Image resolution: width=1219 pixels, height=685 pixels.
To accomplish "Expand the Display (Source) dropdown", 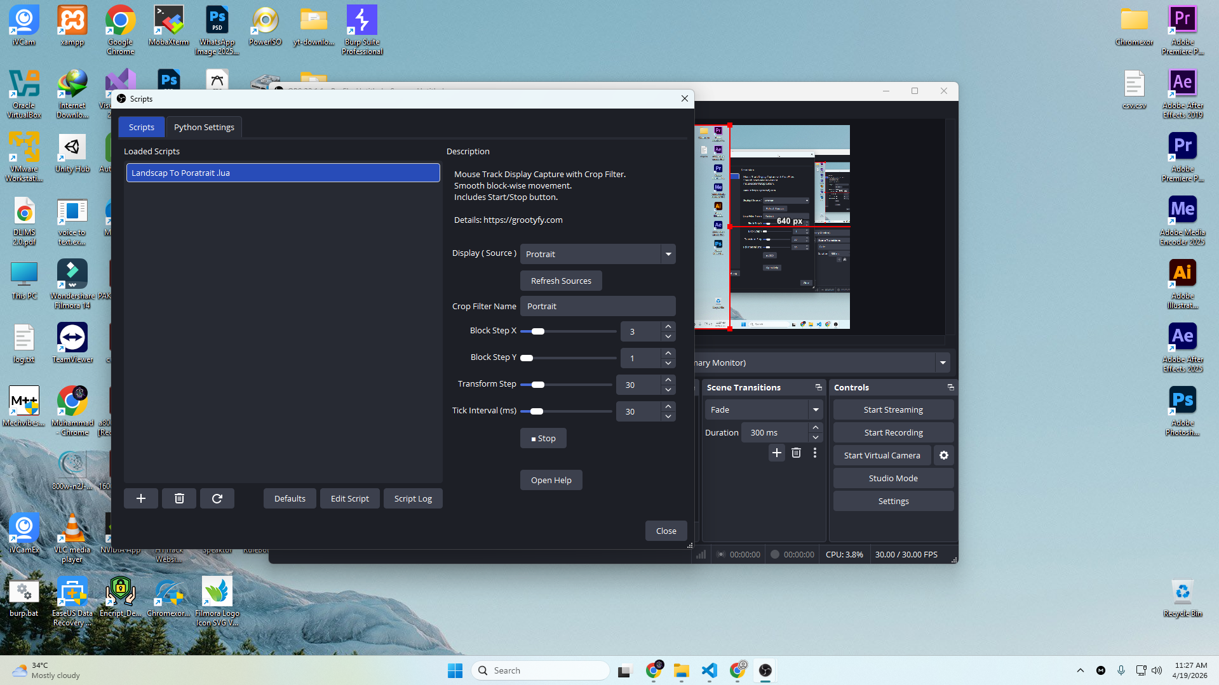I will pos(668,254).
